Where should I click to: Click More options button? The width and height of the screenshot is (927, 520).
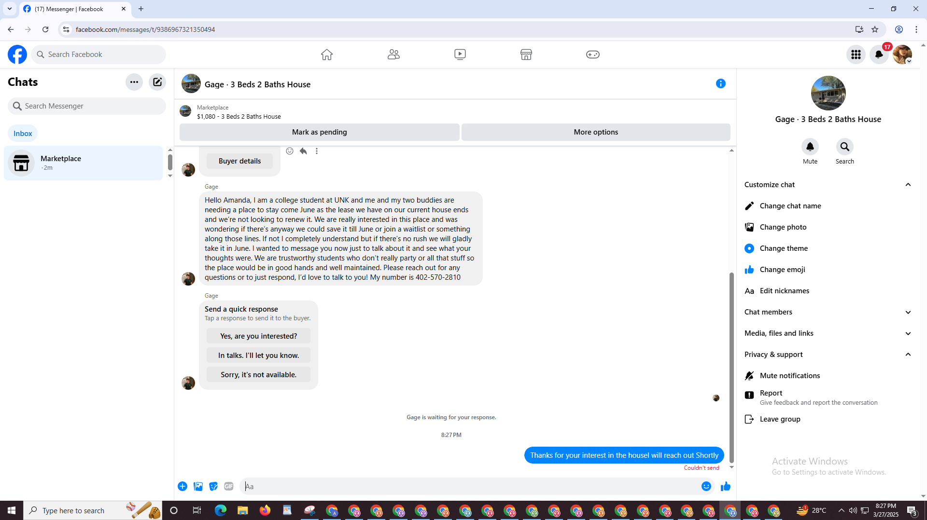(596, 132)
